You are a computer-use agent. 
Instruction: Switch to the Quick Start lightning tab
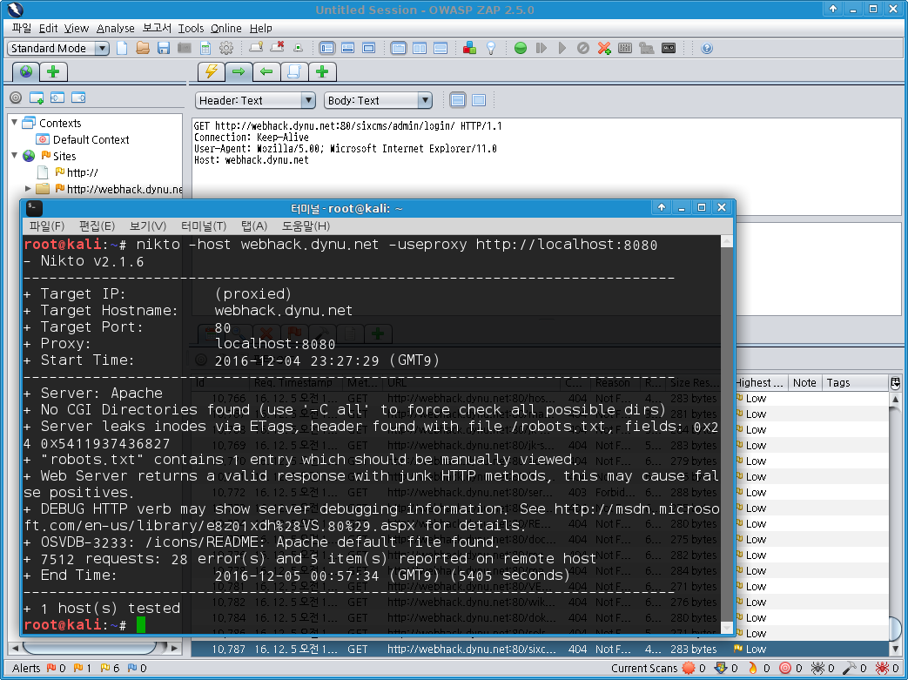pos(212,71)
